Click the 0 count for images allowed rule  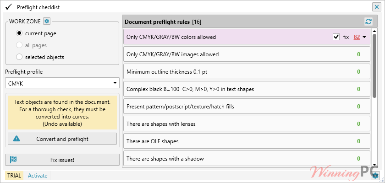358,54
